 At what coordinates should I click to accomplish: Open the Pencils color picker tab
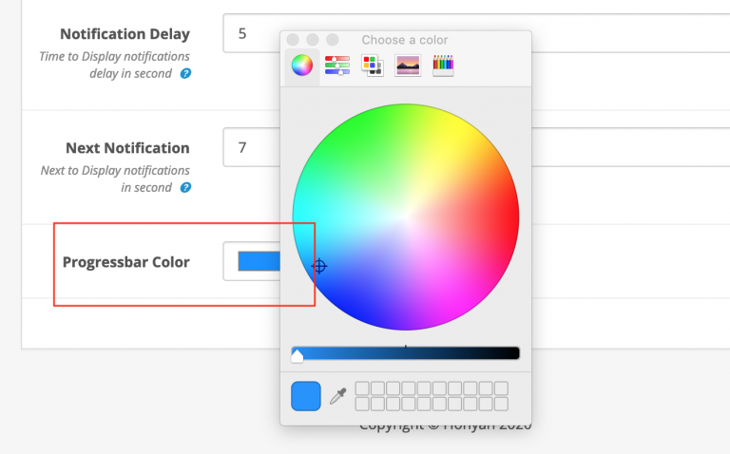click(x=443, y=66)
